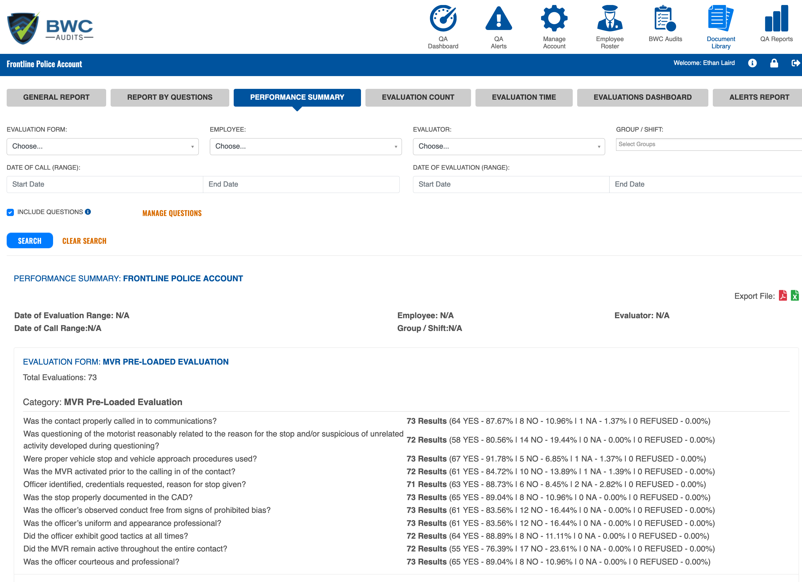This screenshot has height=582, width=802.
Task: Click 'Did the officer exhibit good tactics' question
Action: point(105,536)
